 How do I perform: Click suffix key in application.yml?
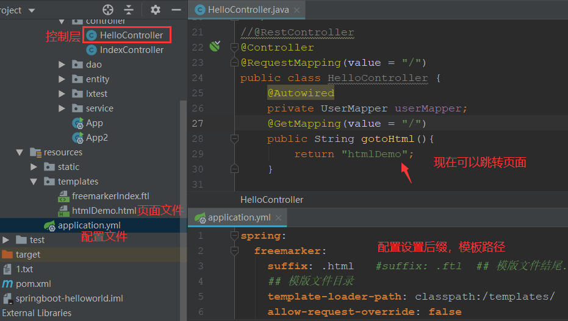[x=287, y=266]
